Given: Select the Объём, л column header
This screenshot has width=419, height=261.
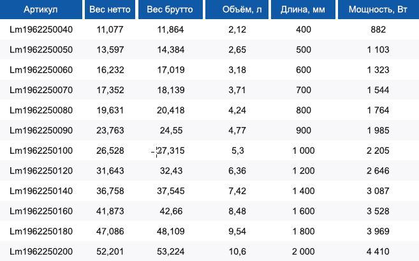Looking at the screenshot, I should pos(237,10).
